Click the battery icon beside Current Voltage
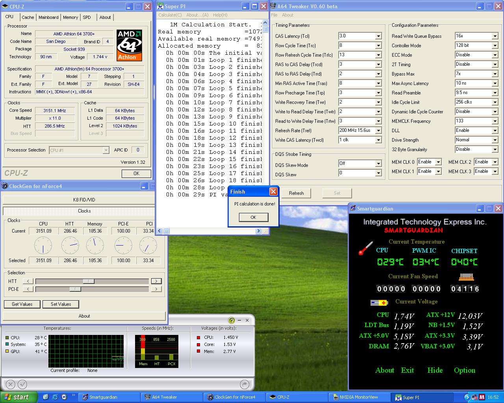 coord(379,303)
